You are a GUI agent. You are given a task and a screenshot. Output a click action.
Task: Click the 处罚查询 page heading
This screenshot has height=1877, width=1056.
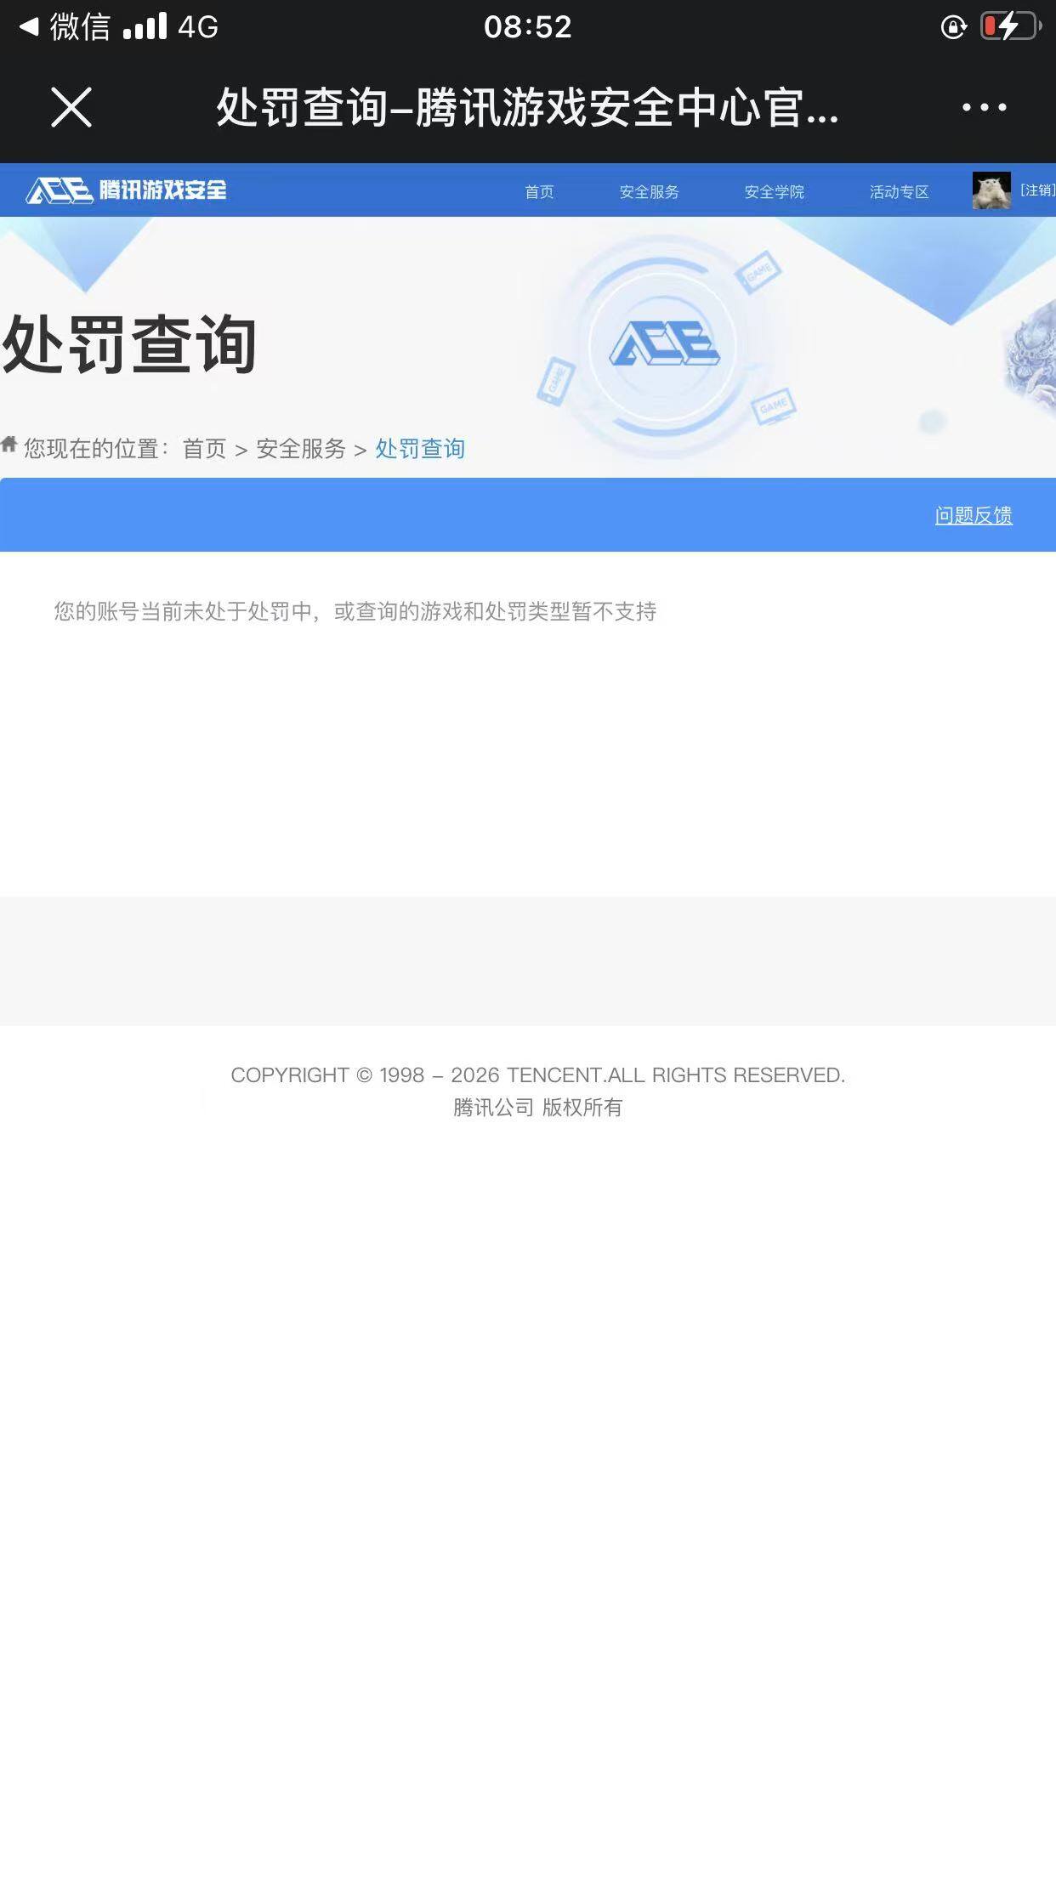129,344
